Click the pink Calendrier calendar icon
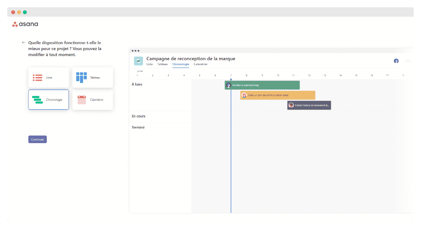Viewport: 421px width, 229px height. click(x=82, y=100)
